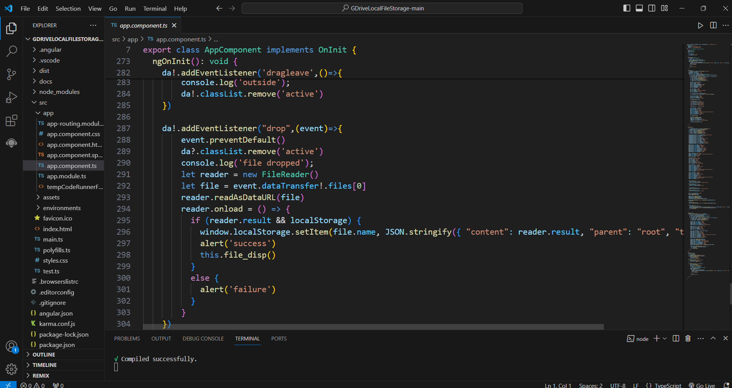The image size is (732, 388).
Task: Expand the node_modules folder
Action: pyautogui.click(x=59, y=92)
